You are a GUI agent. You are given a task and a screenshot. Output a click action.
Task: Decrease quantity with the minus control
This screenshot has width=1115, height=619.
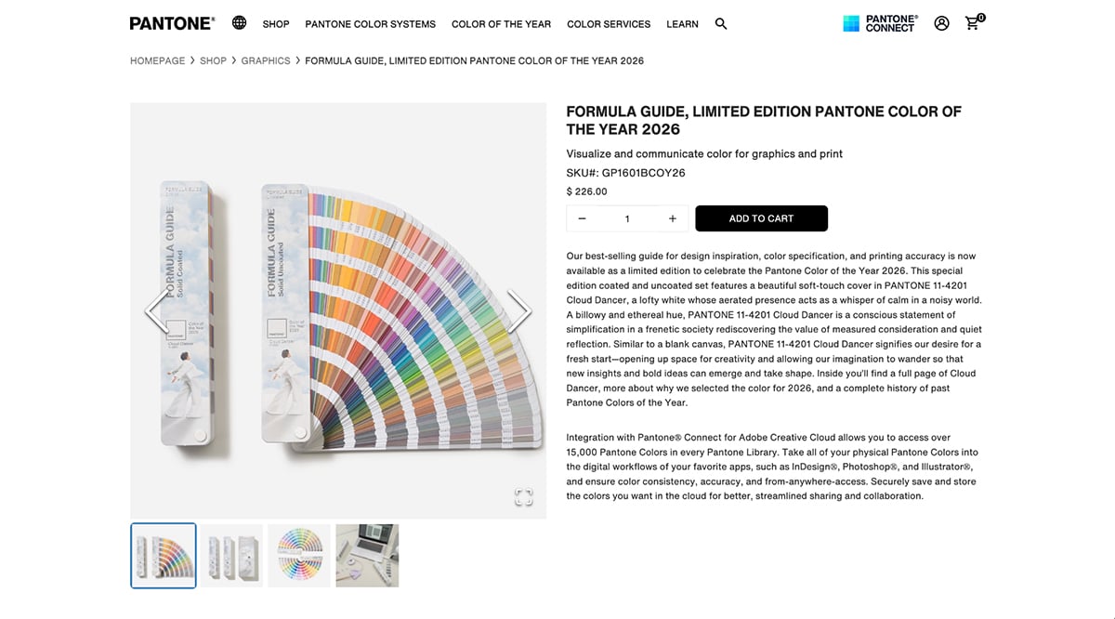(583, 217)
